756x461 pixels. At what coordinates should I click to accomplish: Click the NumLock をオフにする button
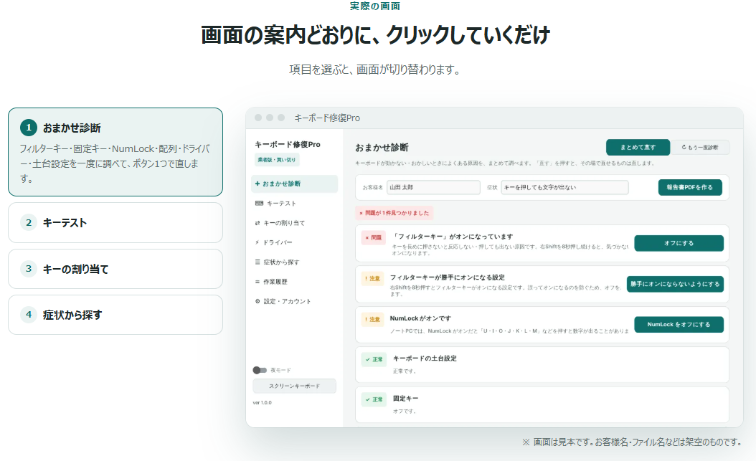point(679,325)
